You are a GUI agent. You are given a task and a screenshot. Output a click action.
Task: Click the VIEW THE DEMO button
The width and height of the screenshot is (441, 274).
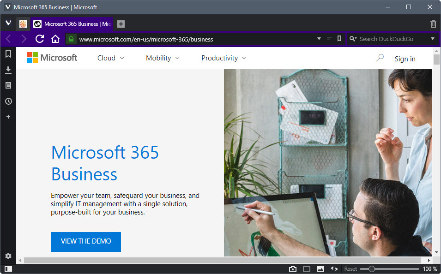[86, 242]
